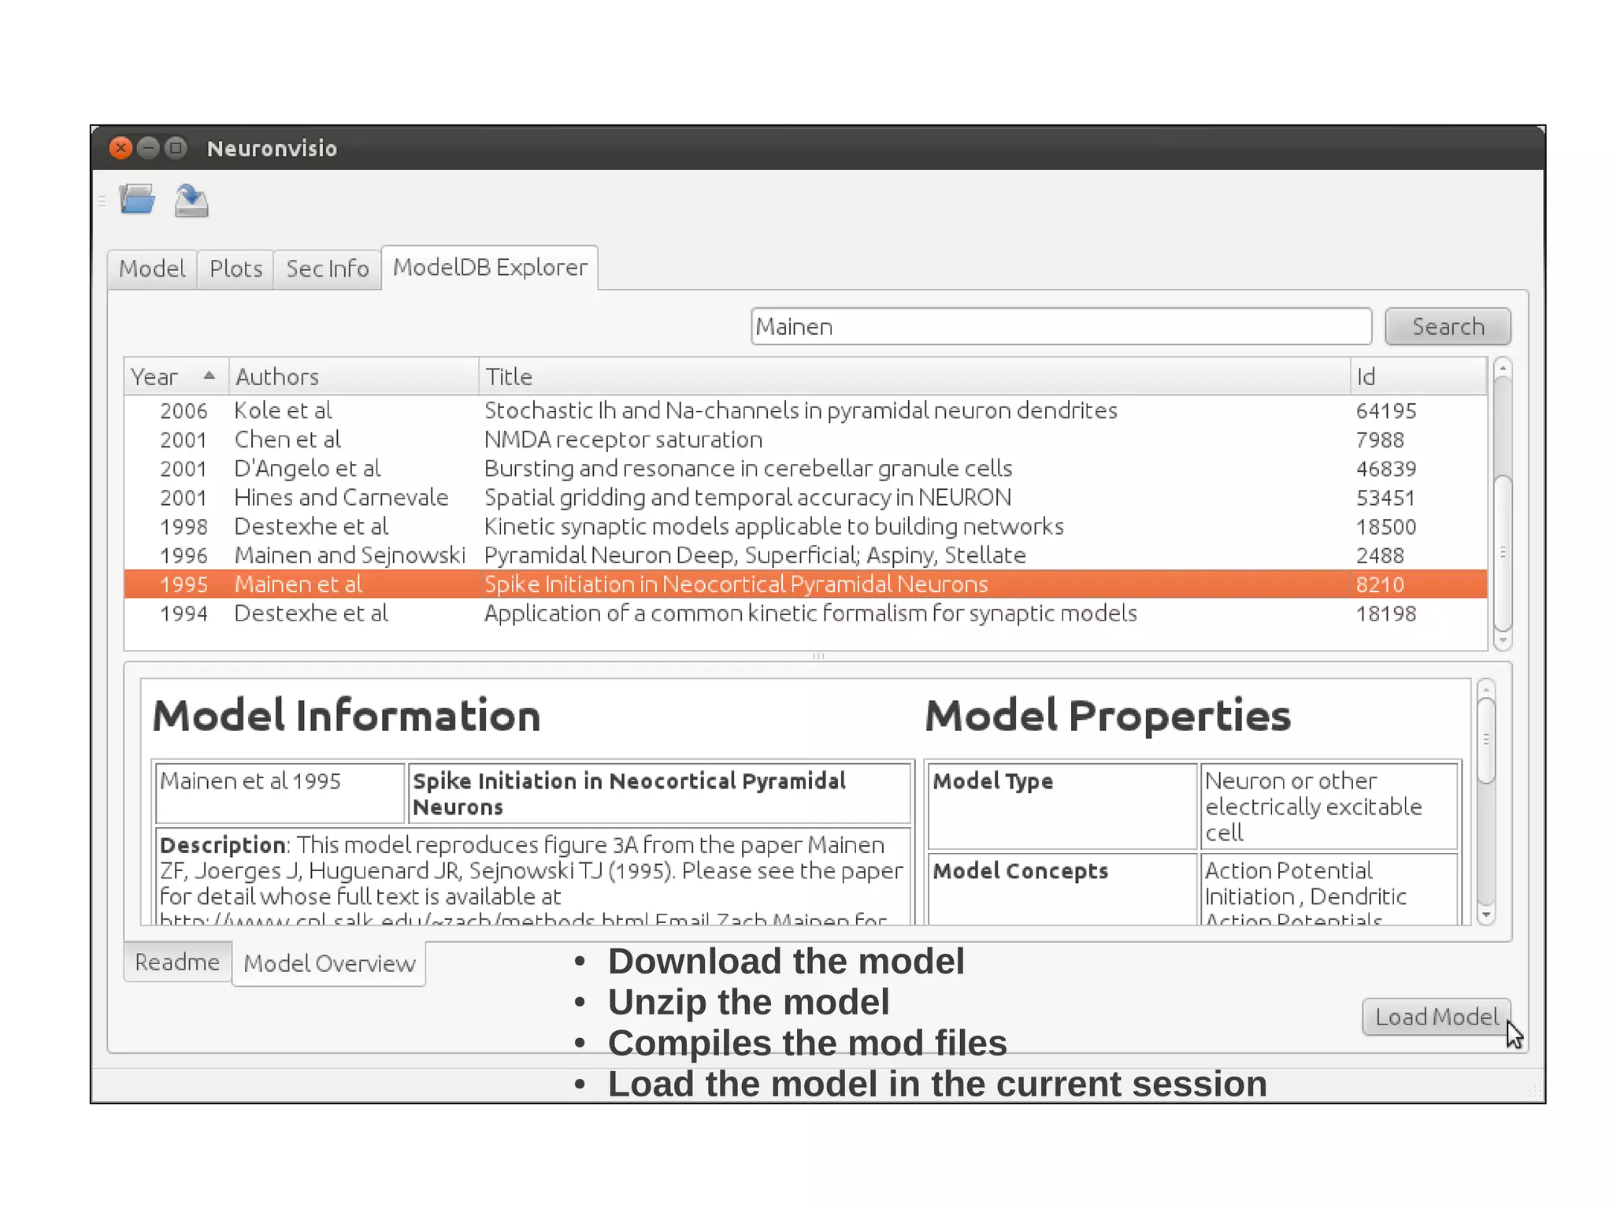Select row 'NMDA receptor saturation'
The height and width of the screenshot is (1209, 1613).
tap(806, 439)
